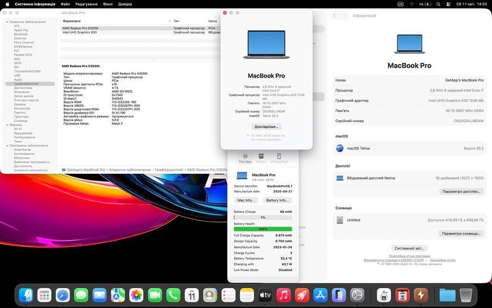Open the Системна інформація app menu

coord(35,4)
